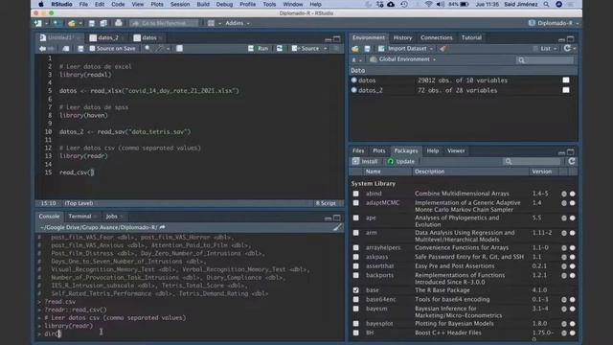Check the adaptMCMC package checkbox
This screenshot has width=613, height=345.
coord(355,203)
